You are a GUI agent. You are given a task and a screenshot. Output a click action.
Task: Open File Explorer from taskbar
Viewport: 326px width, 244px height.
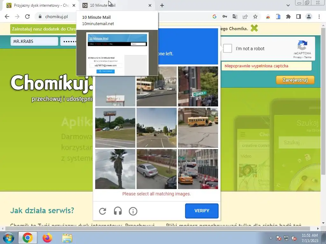coord(67,238)
